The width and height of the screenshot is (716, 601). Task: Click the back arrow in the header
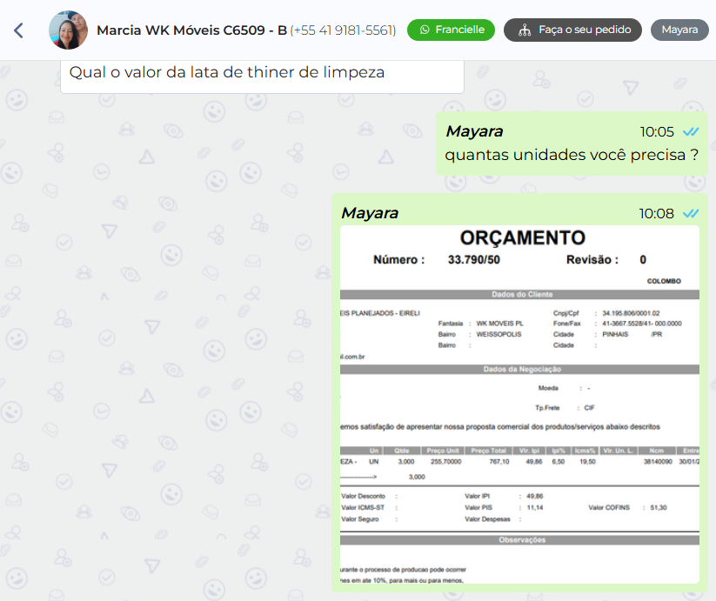[18, 30]
